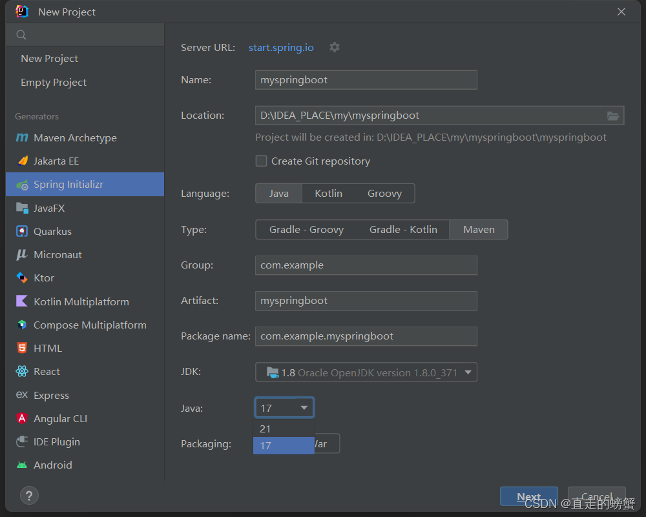The width and height of the screenshot is (646, 517).
Task: Click the Maven Archetype generator icon
Action: (x=22, y=137)
